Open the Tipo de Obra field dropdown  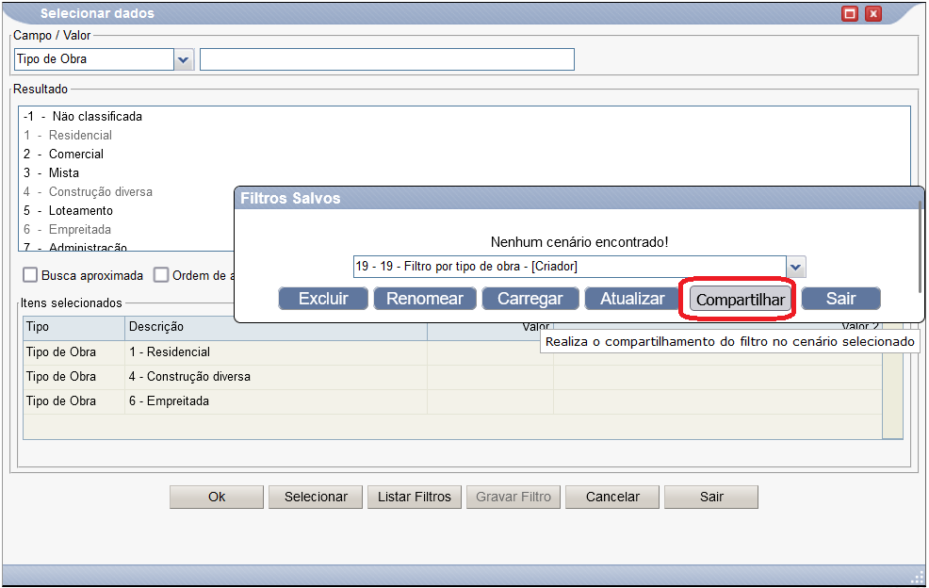pos(184,59)
